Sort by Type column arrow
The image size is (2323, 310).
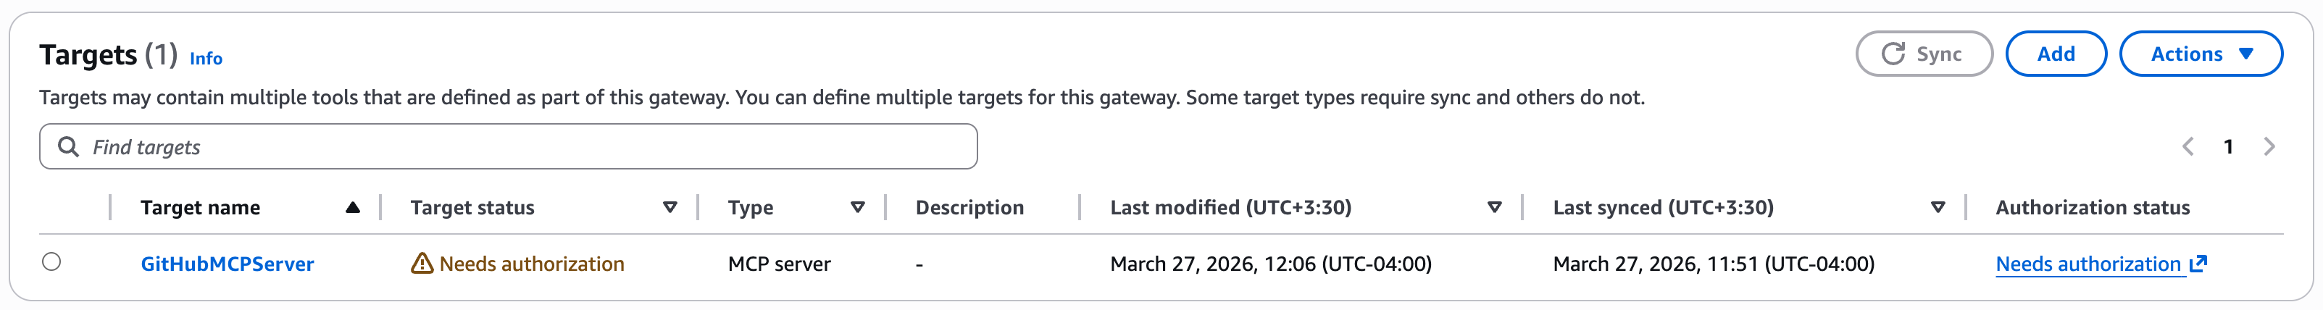point(858,207)
